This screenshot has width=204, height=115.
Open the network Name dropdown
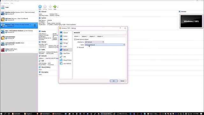[105, 45]
